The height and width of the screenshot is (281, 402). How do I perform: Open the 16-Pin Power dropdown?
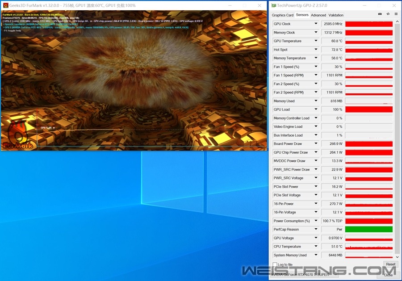316,204
